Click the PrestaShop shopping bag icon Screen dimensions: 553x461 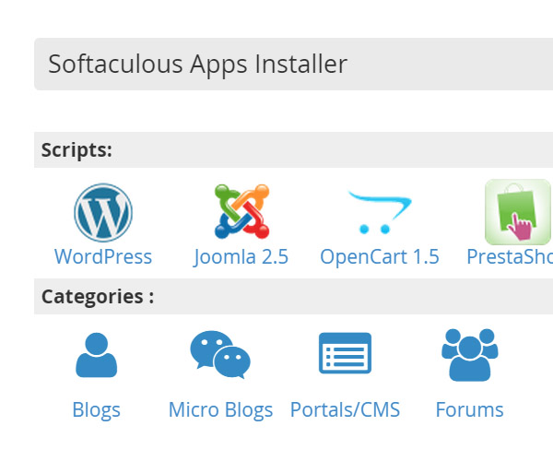(x=518, y=212)
